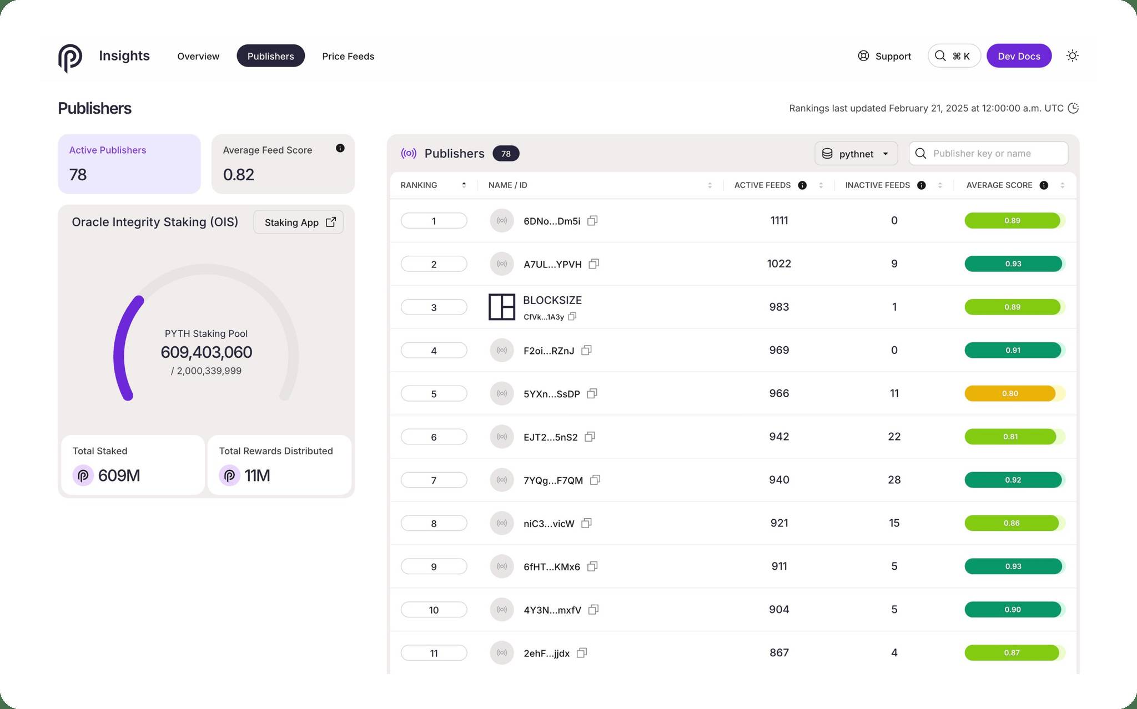The width and height of the screenshot is (1137, 709).
Task: Sort by Average Score column arrows
Action: point(1062,185)
